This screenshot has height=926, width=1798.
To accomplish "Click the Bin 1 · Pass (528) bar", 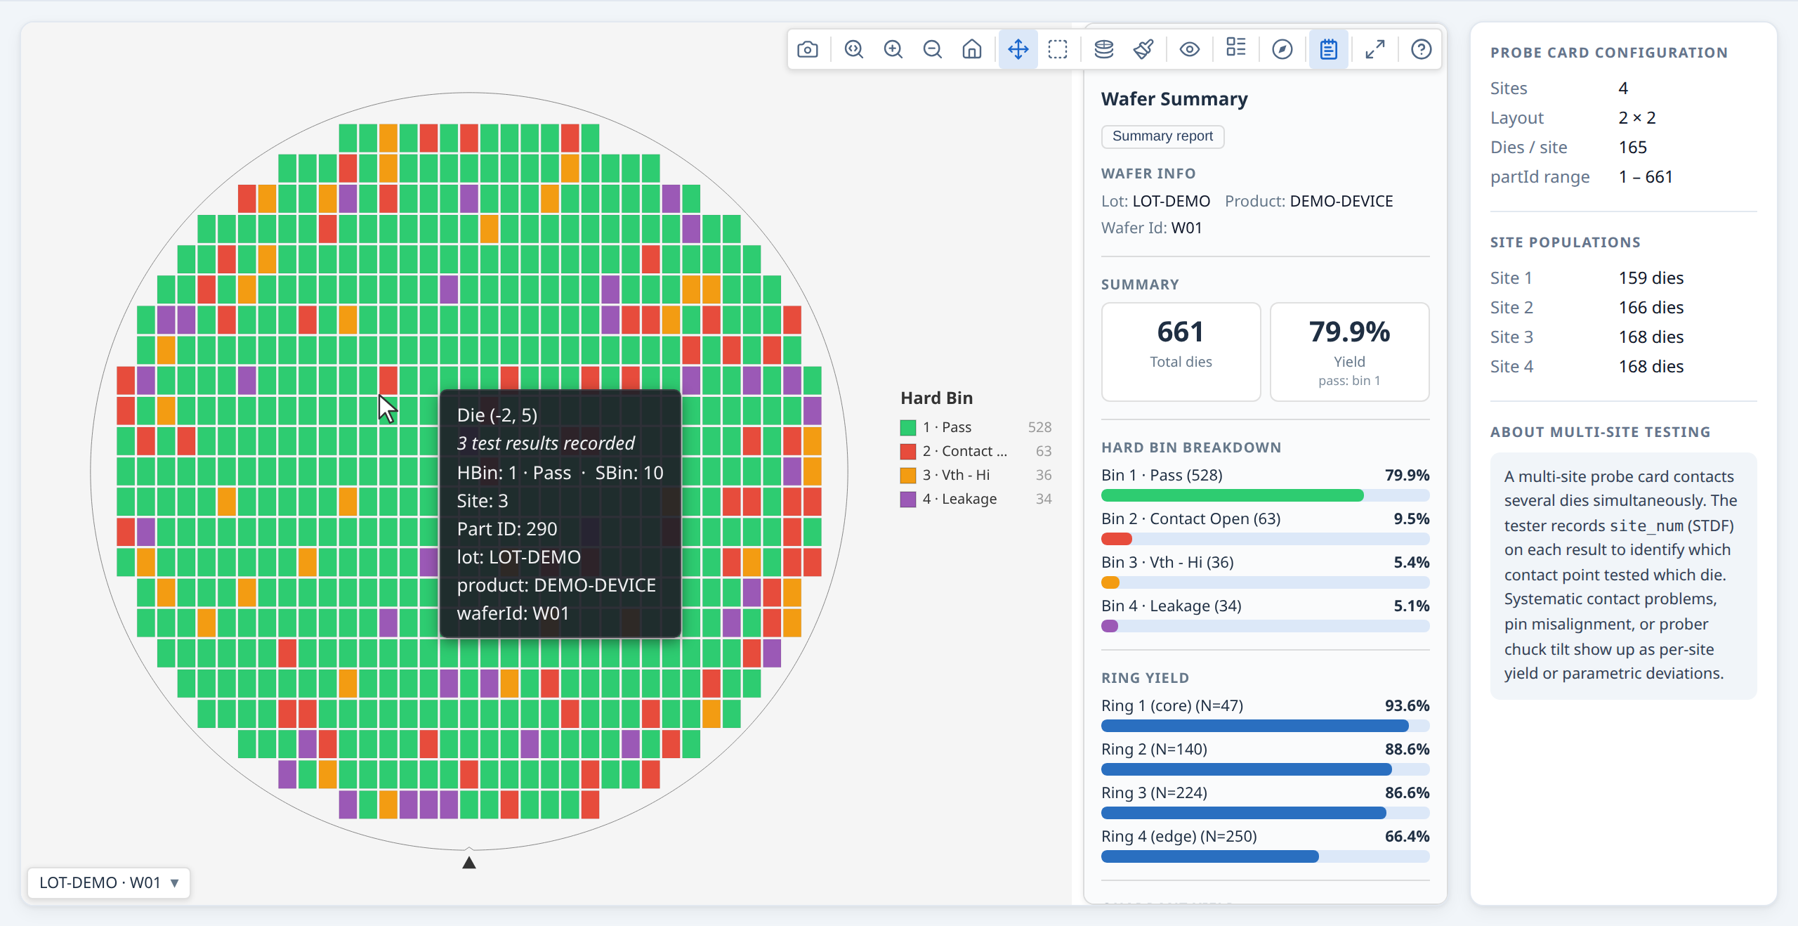I will pyautogui.click(x=1265, y=495).
